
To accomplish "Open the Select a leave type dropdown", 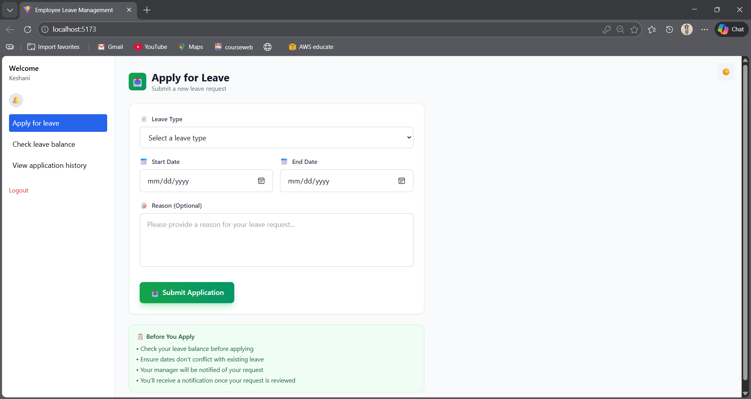I will point(276,137).
